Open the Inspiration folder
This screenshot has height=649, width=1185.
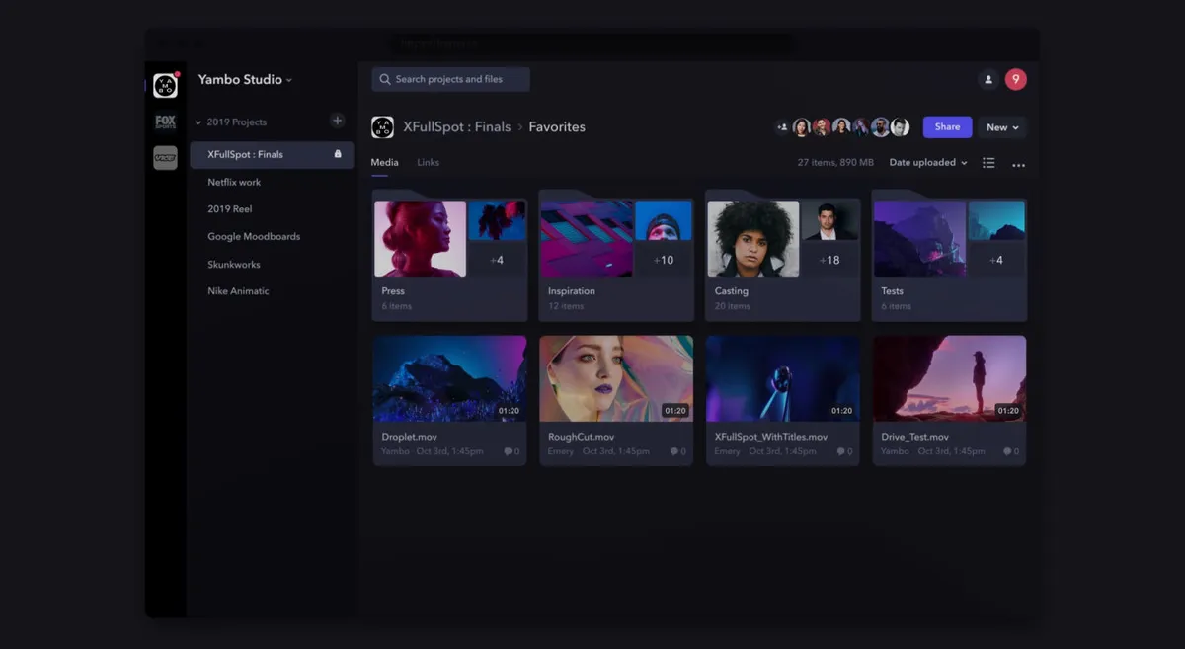(x=616, y=257)
